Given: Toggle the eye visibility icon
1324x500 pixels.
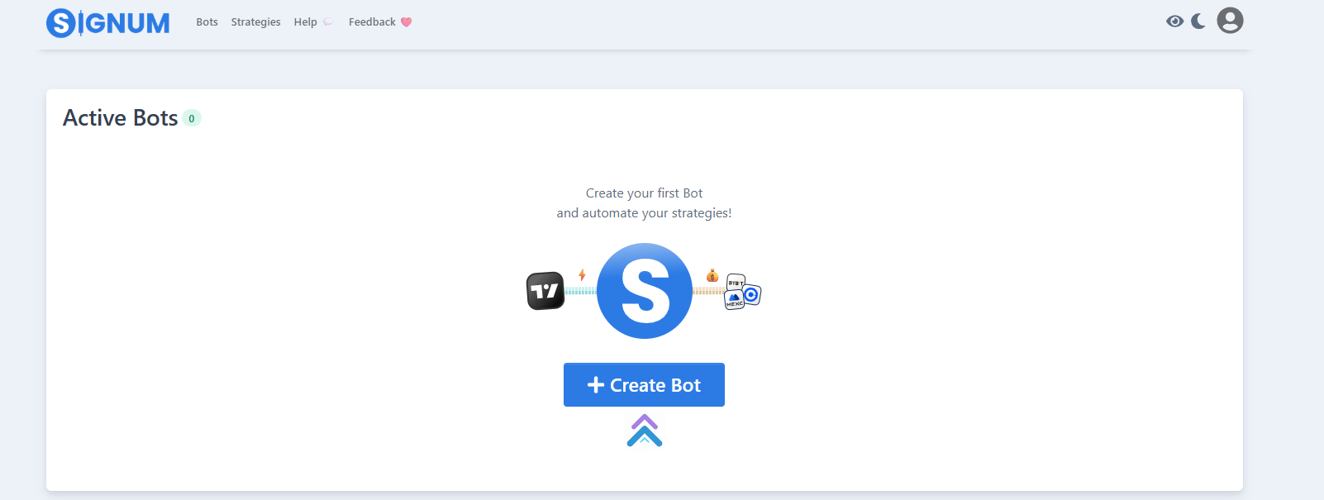Looking at the screenshot, I should [x=1174, y=21].
